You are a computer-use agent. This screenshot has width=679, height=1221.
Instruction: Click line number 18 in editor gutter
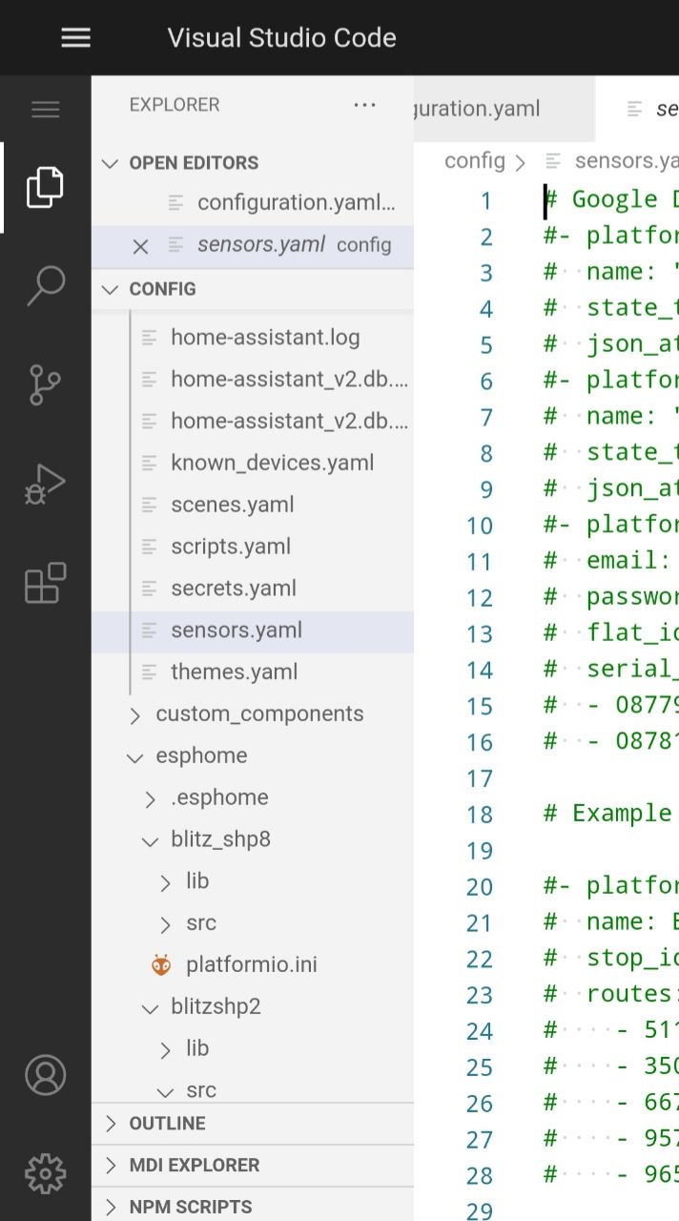480,815
